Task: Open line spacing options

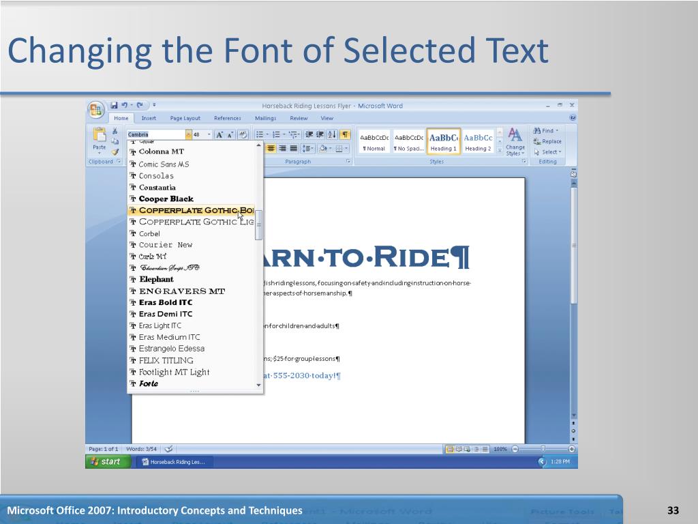Action: 307,148
